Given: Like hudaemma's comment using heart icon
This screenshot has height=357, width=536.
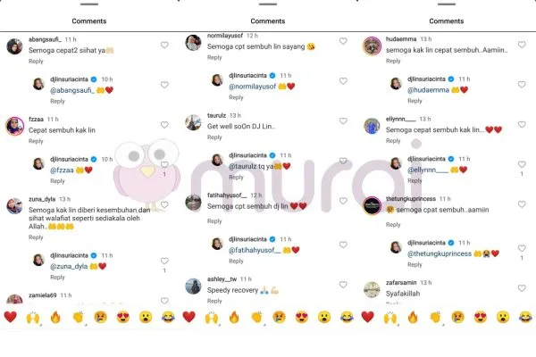Looking at the screenshot, I should click(x=522, y=45).
